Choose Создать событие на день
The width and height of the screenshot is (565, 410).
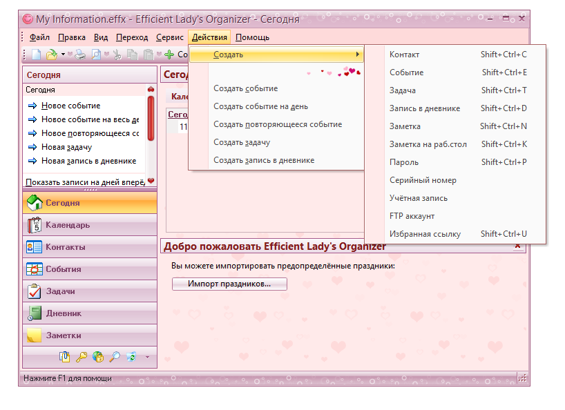click(x=276, y=106)
